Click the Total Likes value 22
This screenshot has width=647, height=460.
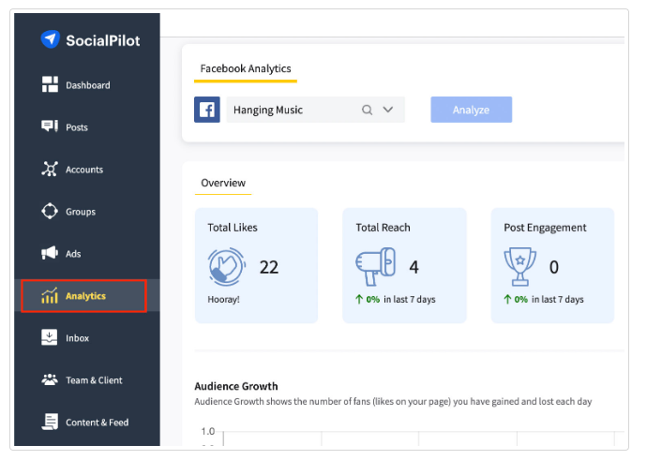pos(269,267)
